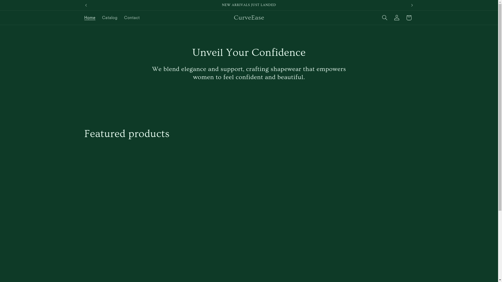Image resolution: width=502 pixels, height=282 pixels.
Task: Click the shapewear description paragraph
Action: pyautogui.click(x=249, y=73)
